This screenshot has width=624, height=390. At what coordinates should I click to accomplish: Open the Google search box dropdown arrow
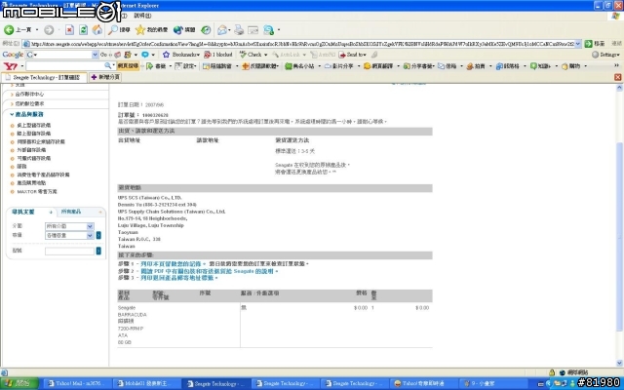tap(96, 55)
